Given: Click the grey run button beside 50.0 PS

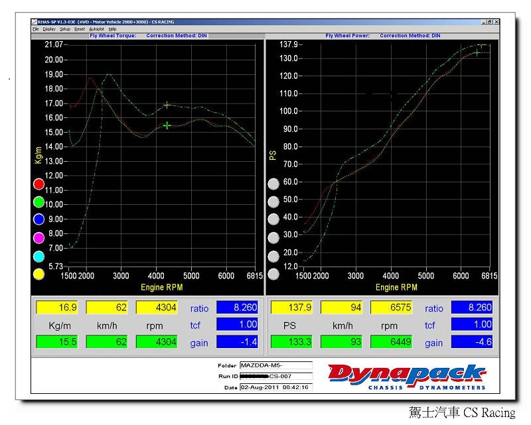Looking at the screenshot, I should [273, 202].
